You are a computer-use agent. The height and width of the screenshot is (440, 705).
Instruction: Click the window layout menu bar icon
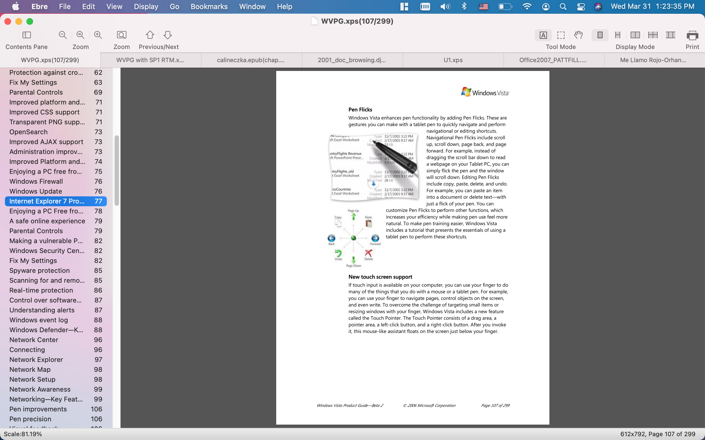point(404,6)
